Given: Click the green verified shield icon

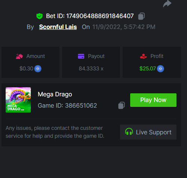Looking at the screenshot, I should 40,16.
